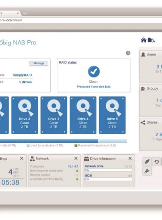
Task: Click the Network drive label
Action: 94,166
